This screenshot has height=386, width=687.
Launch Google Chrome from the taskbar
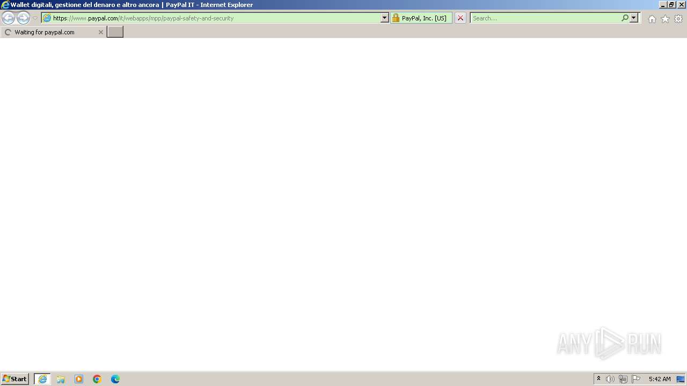click(x=97, y=379)
